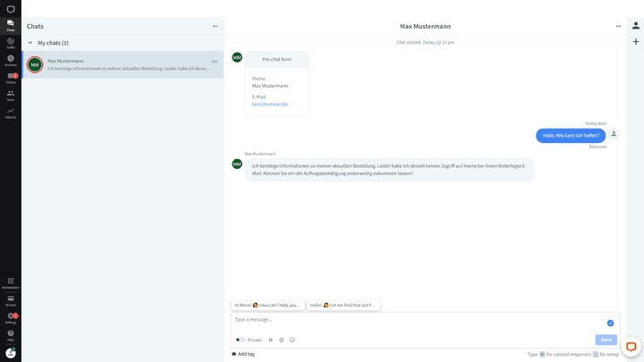644x362 pixels.
Task: Open the Marketplace from sidebar
Action: (x=11, y=282)
